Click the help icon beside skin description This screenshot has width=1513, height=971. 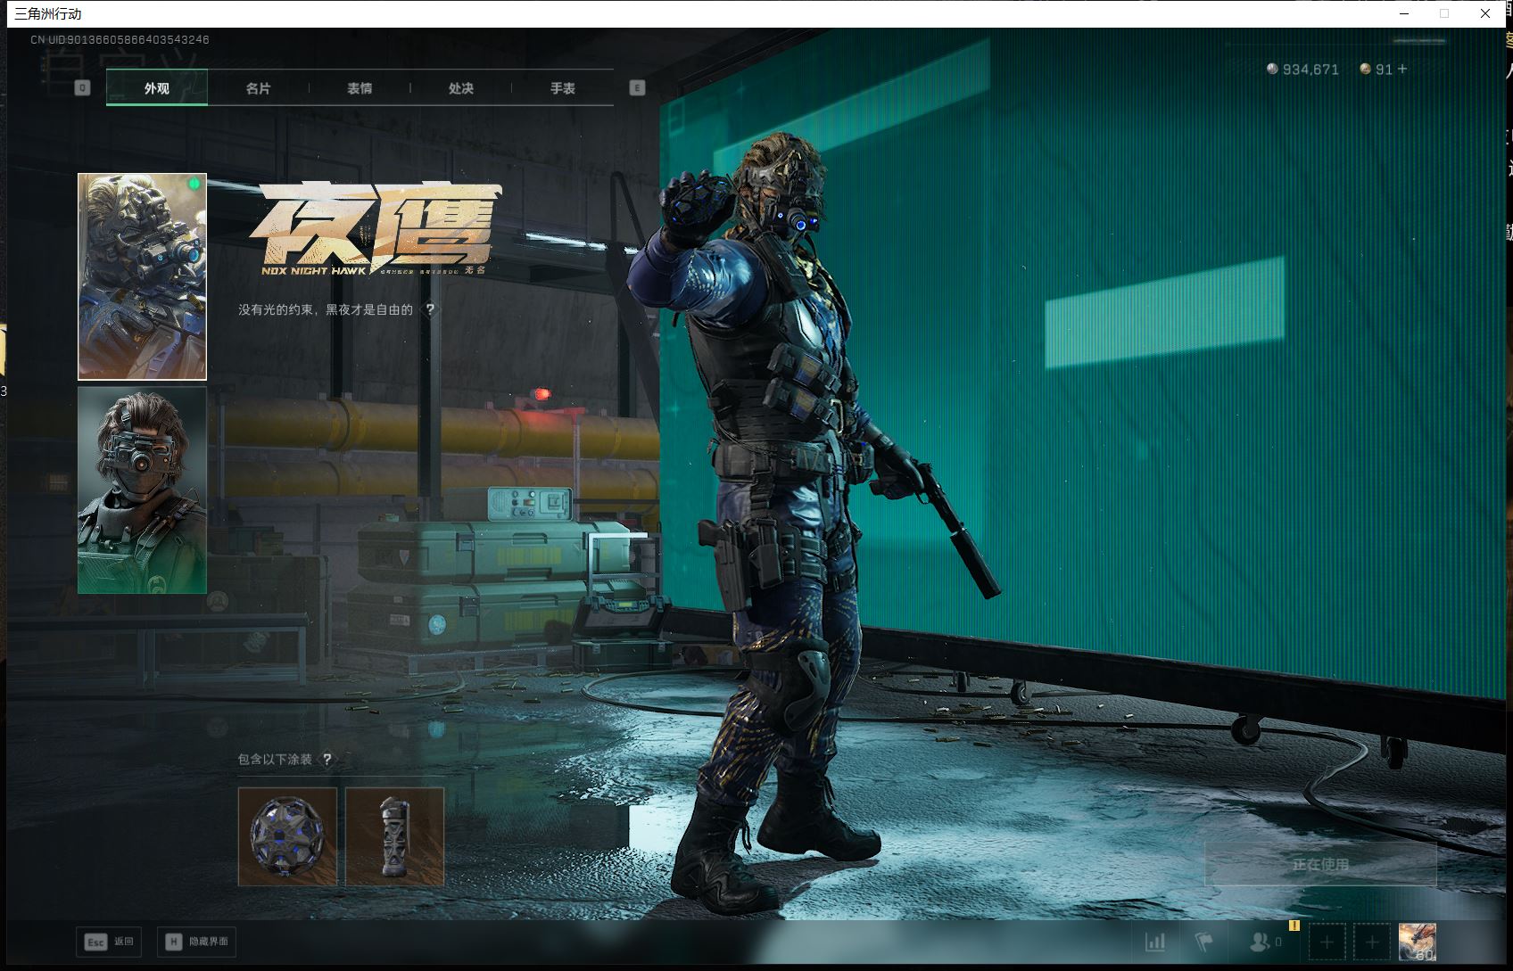[430, 309]
